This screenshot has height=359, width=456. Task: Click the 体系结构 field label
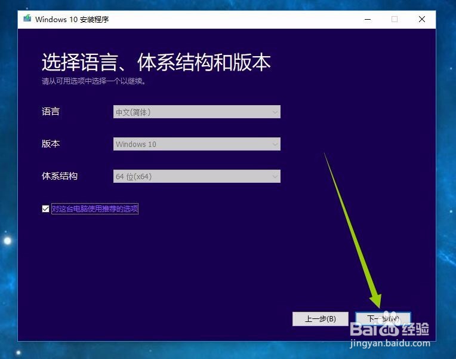click(x=60, y=176)
